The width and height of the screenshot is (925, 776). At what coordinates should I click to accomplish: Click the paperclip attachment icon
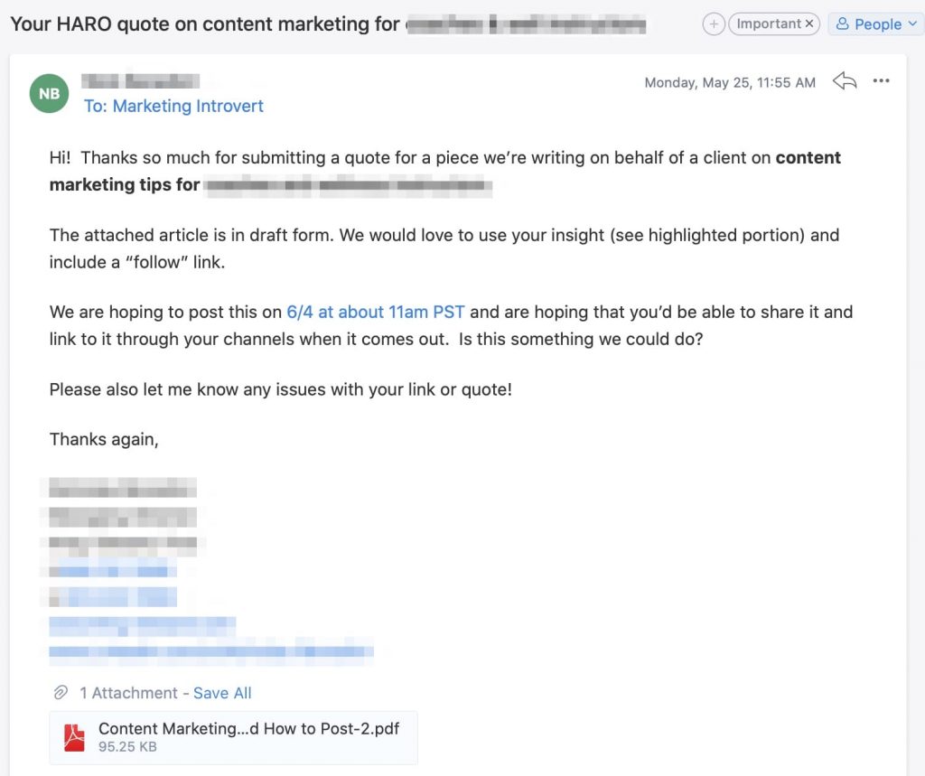tap(61, 692)
